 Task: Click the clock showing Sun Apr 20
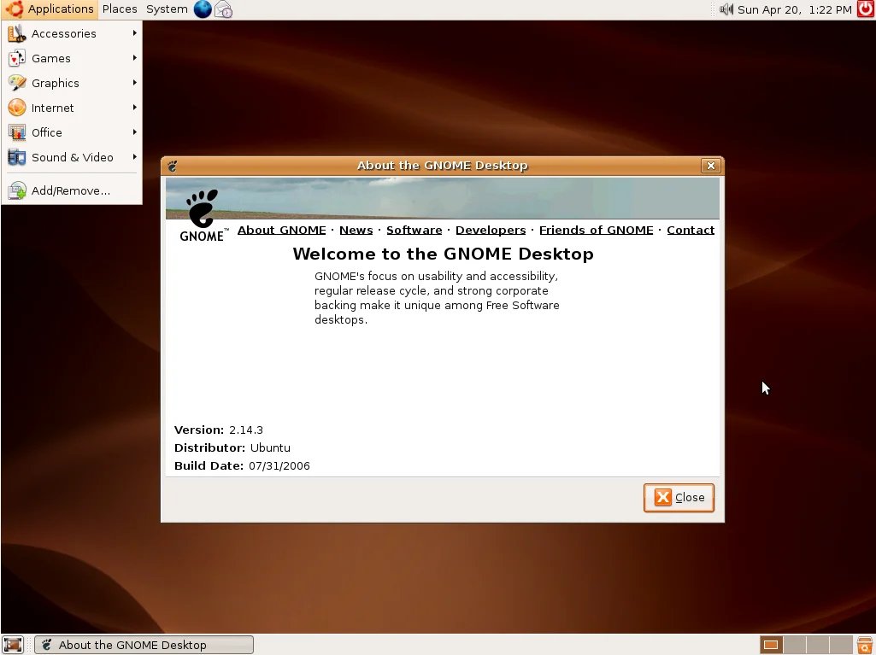pos(795,9)
